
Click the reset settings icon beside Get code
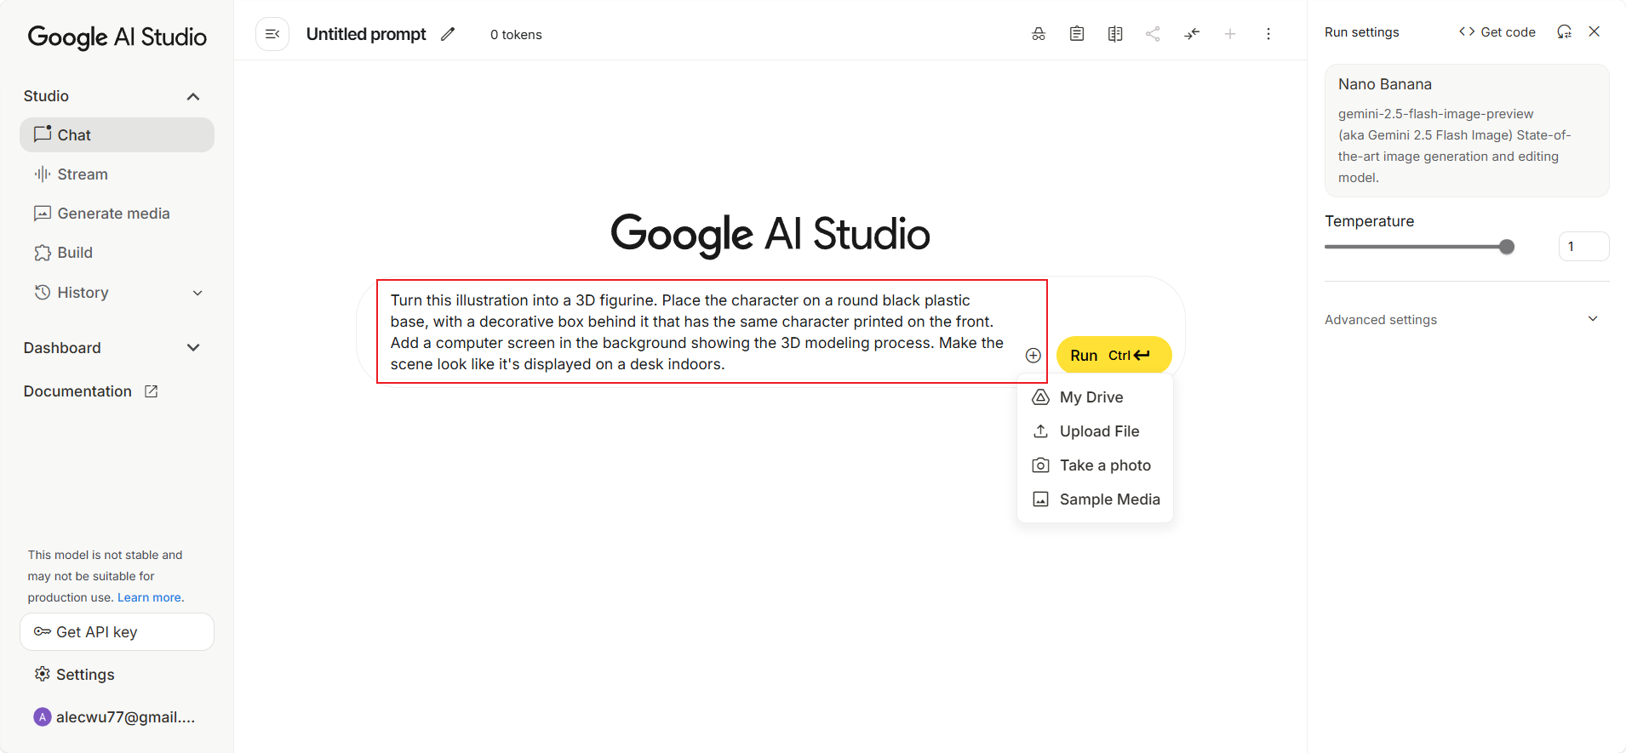1564,31
